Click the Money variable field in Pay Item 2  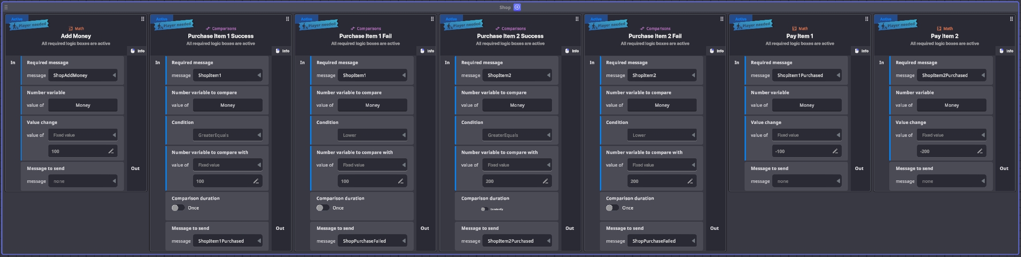(x=951, y=105)
